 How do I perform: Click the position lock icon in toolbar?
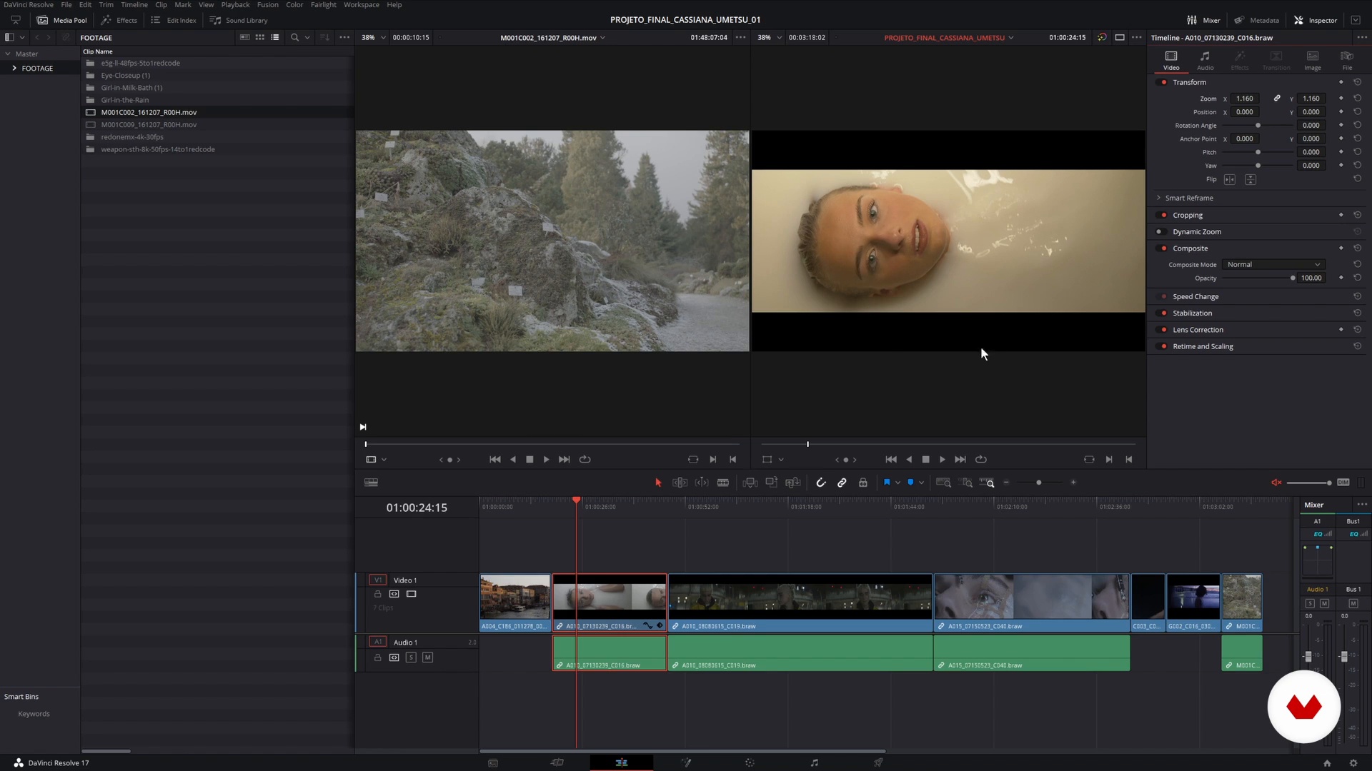863,483
